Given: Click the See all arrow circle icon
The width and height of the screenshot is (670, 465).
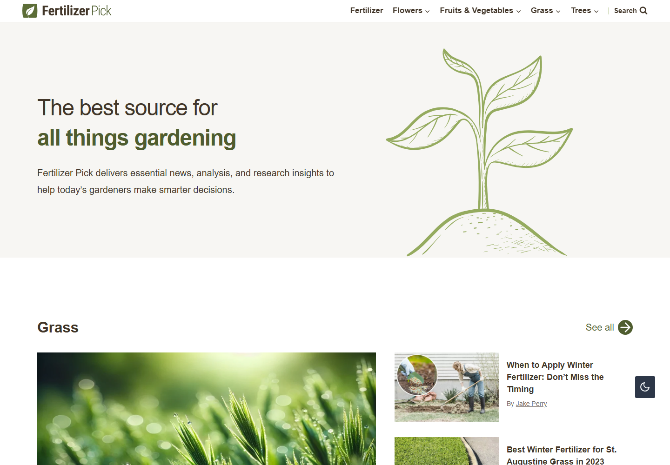Looking at the screenshot, I should click(625, 327).
